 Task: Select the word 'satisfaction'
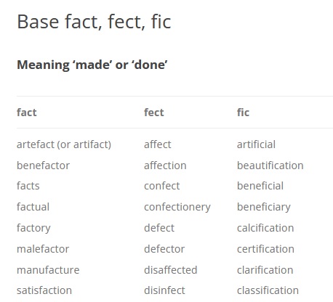44,290
